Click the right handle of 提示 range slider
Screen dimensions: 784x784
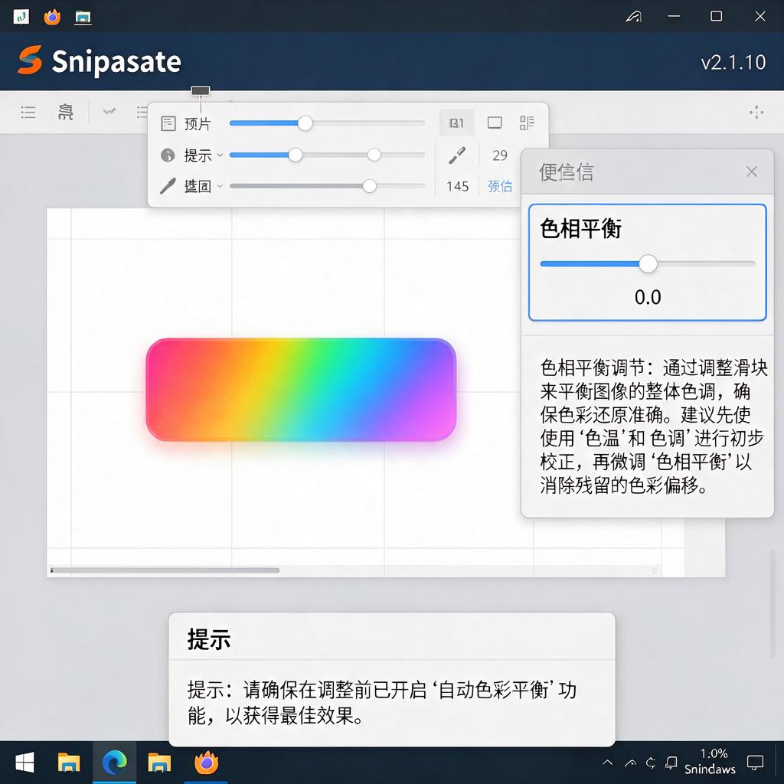coord(374,155)
